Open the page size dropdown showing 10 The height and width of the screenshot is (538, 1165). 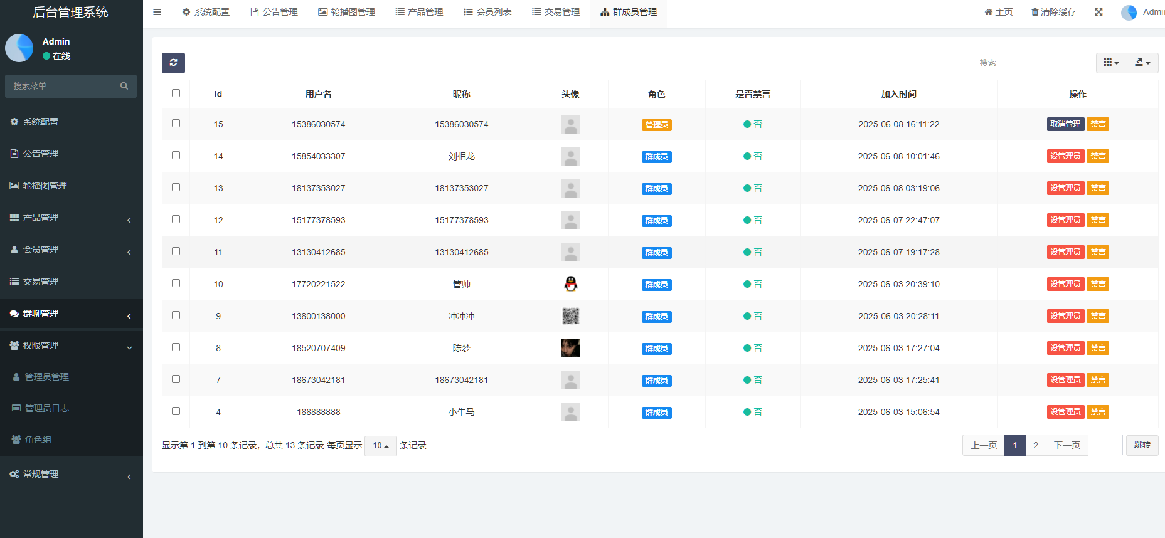point(380,446)
